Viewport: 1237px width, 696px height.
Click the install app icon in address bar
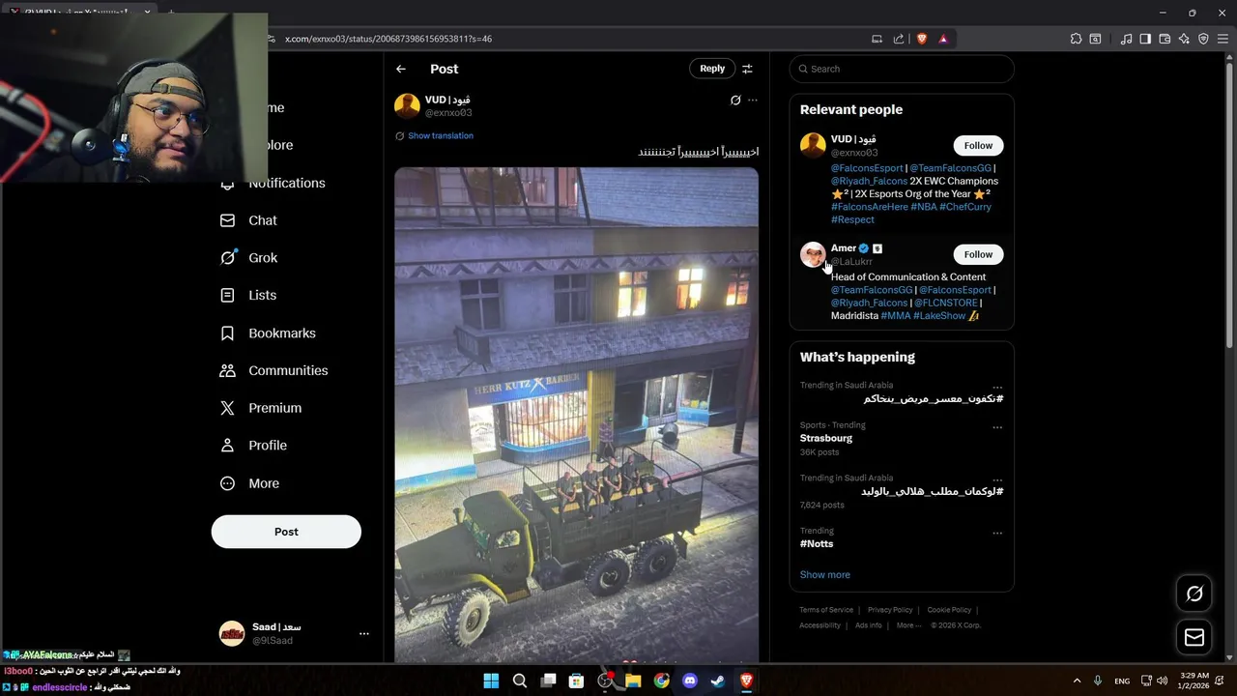click(x=877, y=39)
